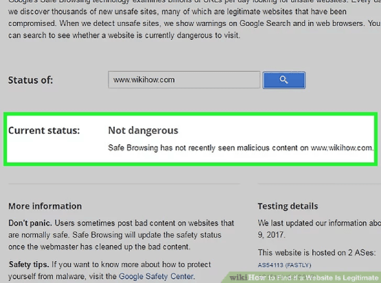Click the "We last updated our information" text
Viewport: 381px width, 283px height.
(x=319, y=223)
